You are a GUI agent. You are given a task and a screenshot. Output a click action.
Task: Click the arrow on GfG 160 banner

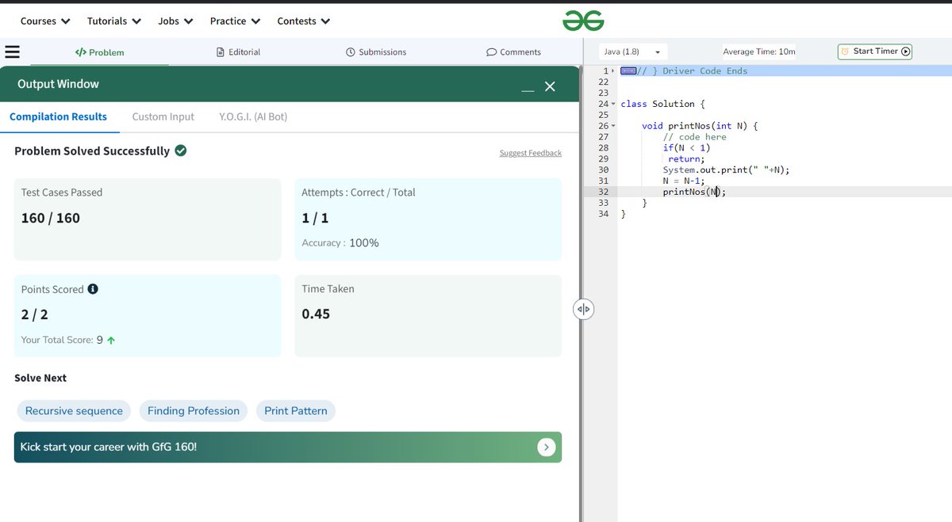(x=546, y=448)
